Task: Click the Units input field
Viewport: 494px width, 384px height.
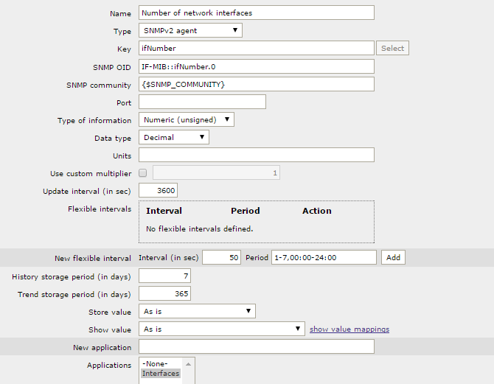Action: [256, 155]
